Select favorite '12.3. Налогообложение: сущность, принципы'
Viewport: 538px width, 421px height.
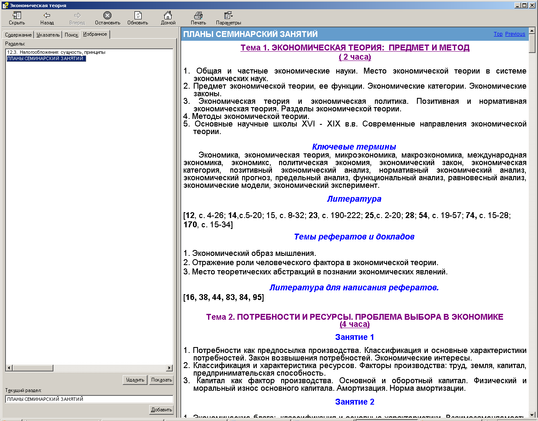(x=56, y=53)
